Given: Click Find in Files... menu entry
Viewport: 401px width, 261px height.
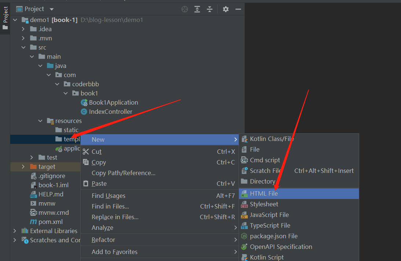Looking at the screenshot, I should pos(110,206).
